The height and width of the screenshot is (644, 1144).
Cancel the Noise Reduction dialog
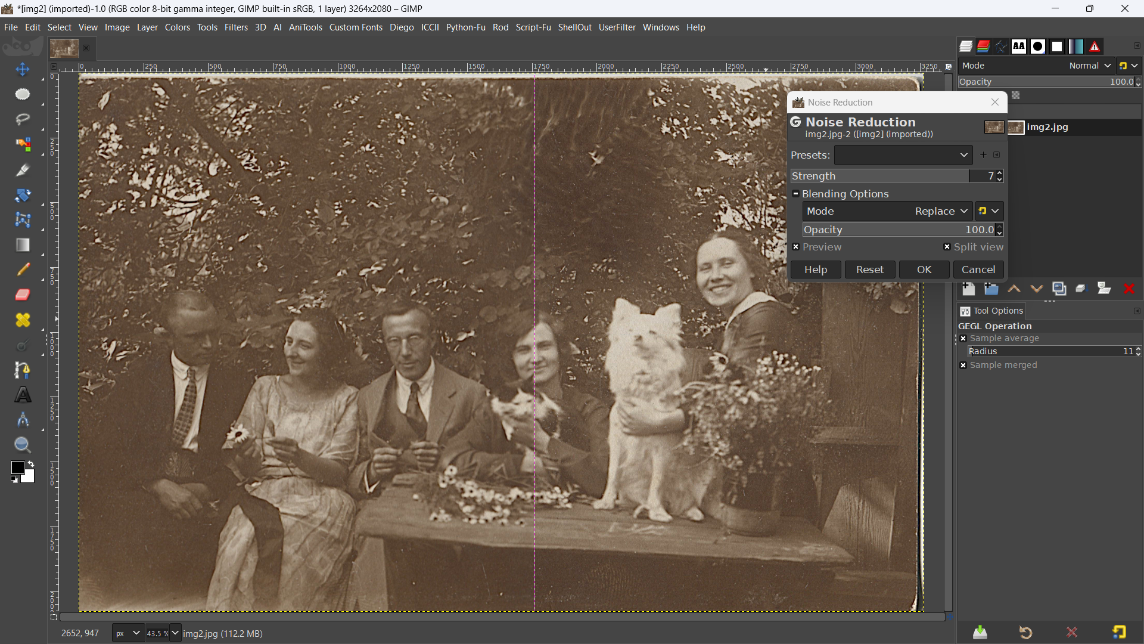pyautogui.click(x=978, y=270)
